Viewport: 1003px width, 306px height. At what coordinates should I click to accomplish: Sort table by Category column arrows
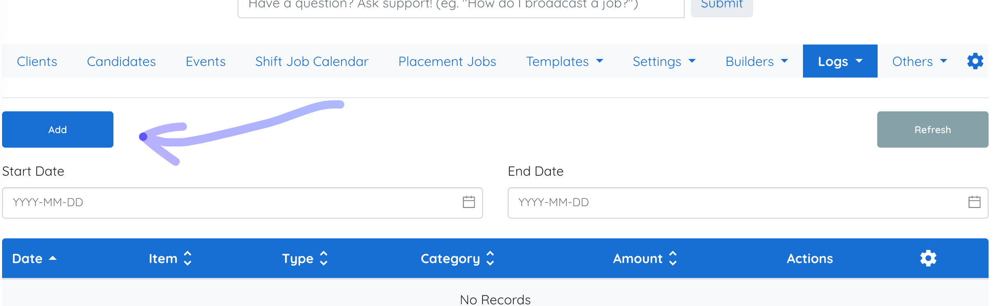point(490,258)
